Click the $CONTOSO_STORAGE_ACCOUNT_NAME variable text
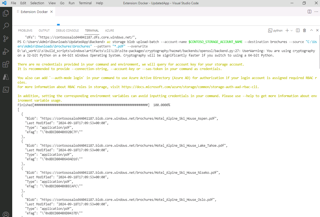Image resolution: width=320 pixels, height=217 pixels. [215, 42]
